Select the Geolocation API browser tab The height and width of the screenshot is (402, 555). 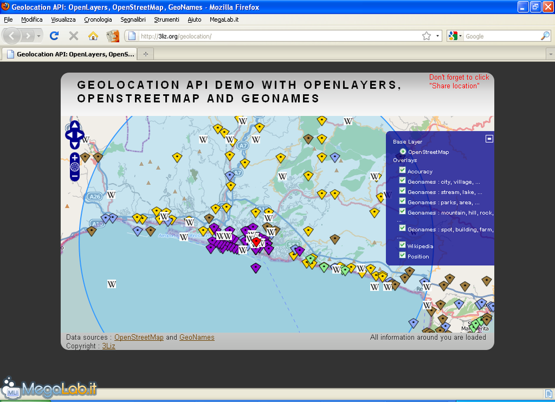(69, 54)
